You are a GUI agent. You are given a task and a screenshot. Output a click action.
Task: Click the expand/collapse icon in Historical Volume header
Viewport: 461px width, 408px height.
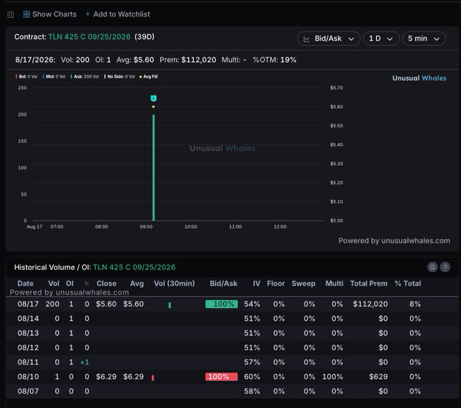445,267
